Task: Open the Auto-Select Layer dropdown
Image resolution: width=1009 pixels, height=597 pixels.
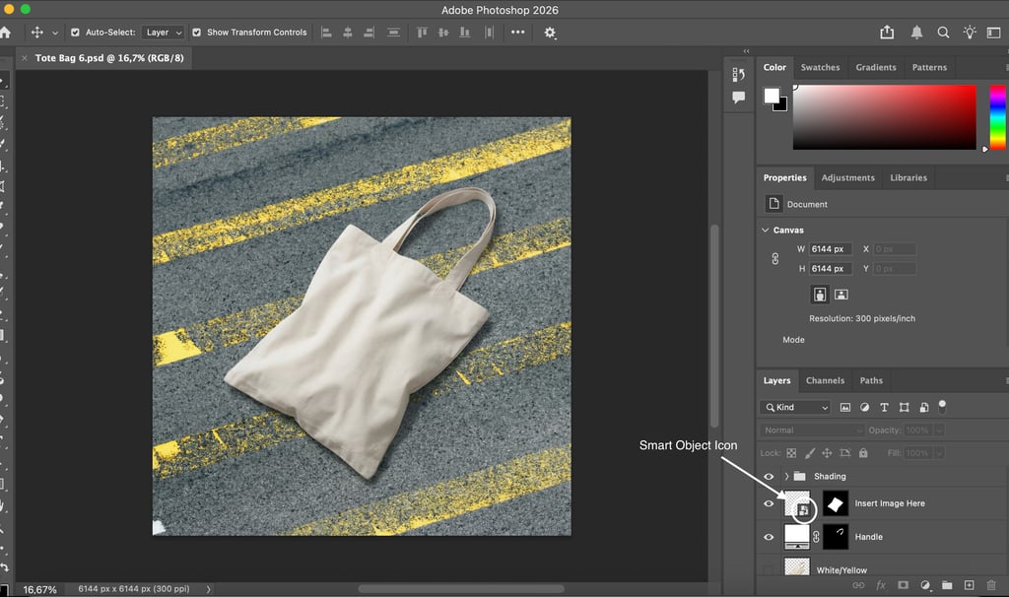Action: click(163, 33)
